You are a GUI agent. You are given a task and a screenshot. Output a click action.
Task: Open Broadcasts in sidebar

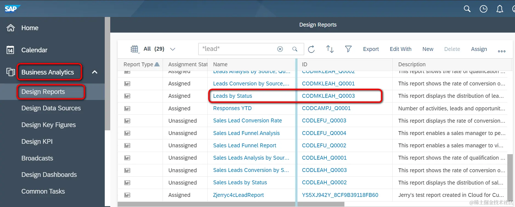tap(37, 158)
